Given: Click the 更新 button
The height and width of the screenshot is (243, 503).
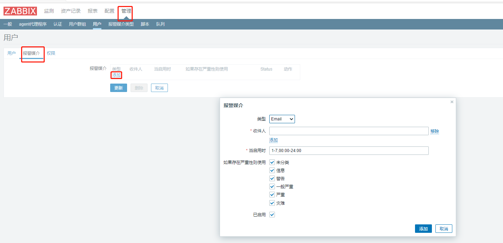Looking at the screenshot, I should pos(119,88).
